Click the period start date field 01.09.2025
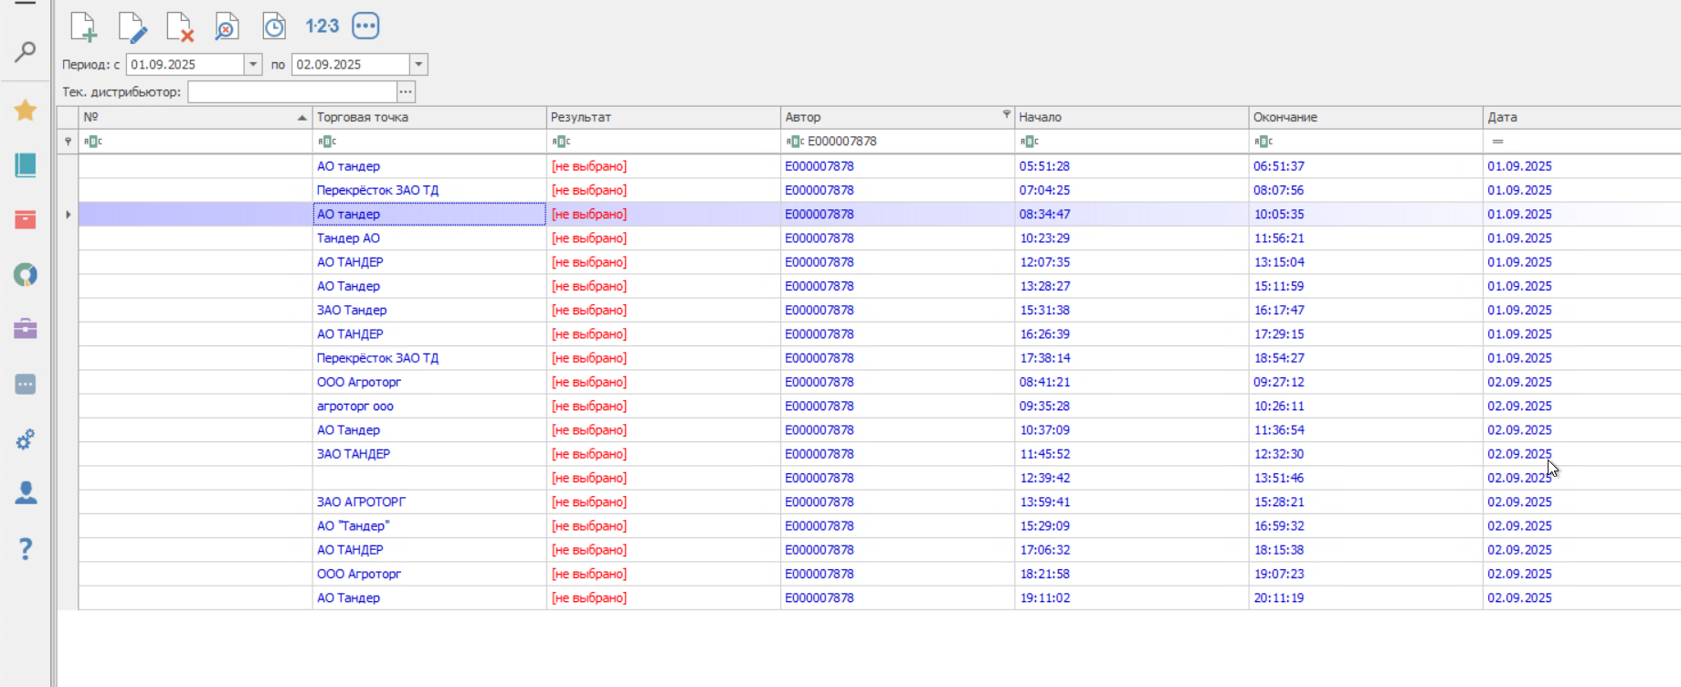The image size is (1681, 687). point(185,65)
